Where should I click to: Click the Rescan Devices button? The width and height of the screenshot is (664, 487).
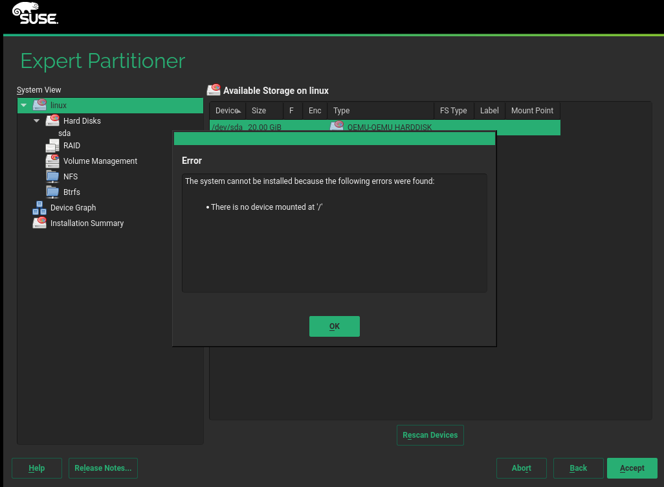pos(430,435)
